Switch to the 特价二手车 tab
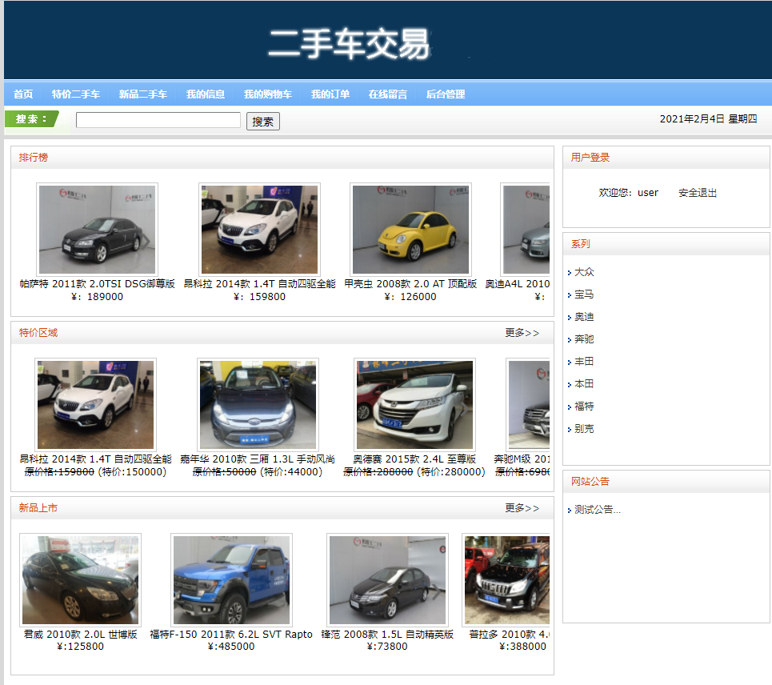 [74, 94]
